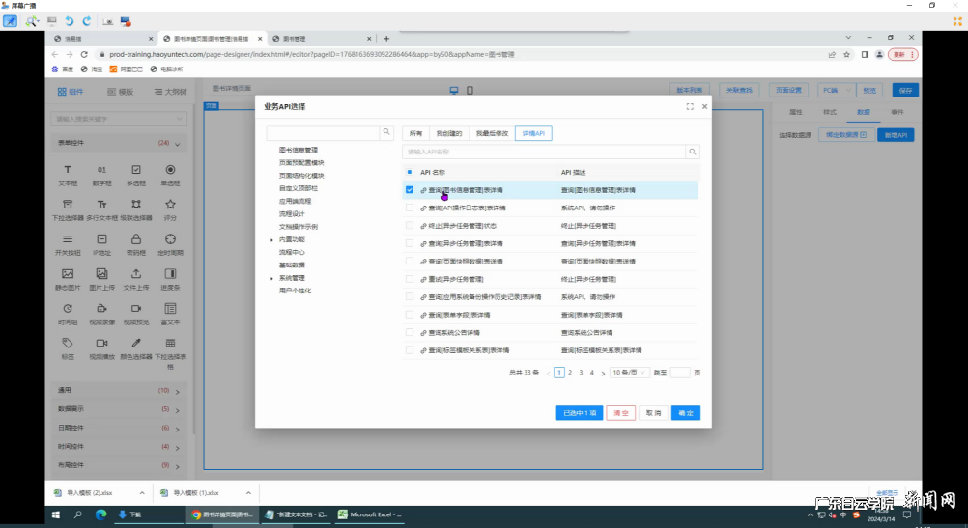This screenshot has height=528, width=968.
Task: Click the 已选中 1 项 button
Action: (x=579, y=413)
